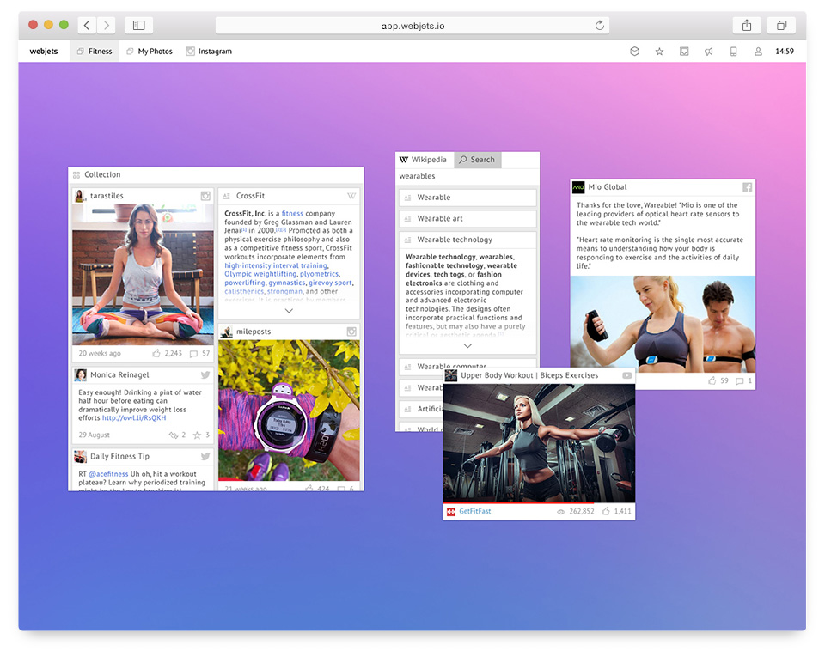
Task: Open the Safari share button
Action: point(747,25)
